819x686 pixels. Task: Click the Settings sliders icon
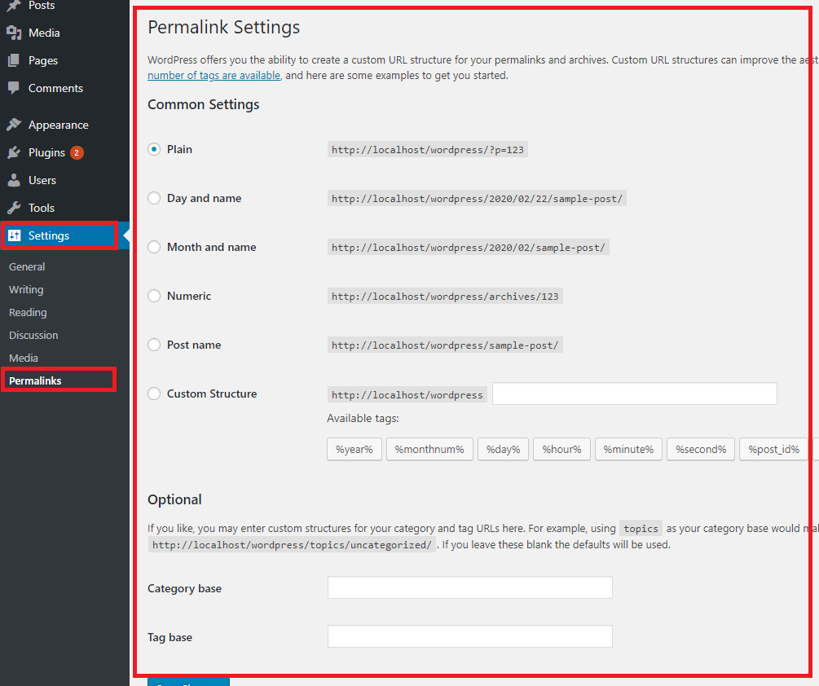point(15,235)
